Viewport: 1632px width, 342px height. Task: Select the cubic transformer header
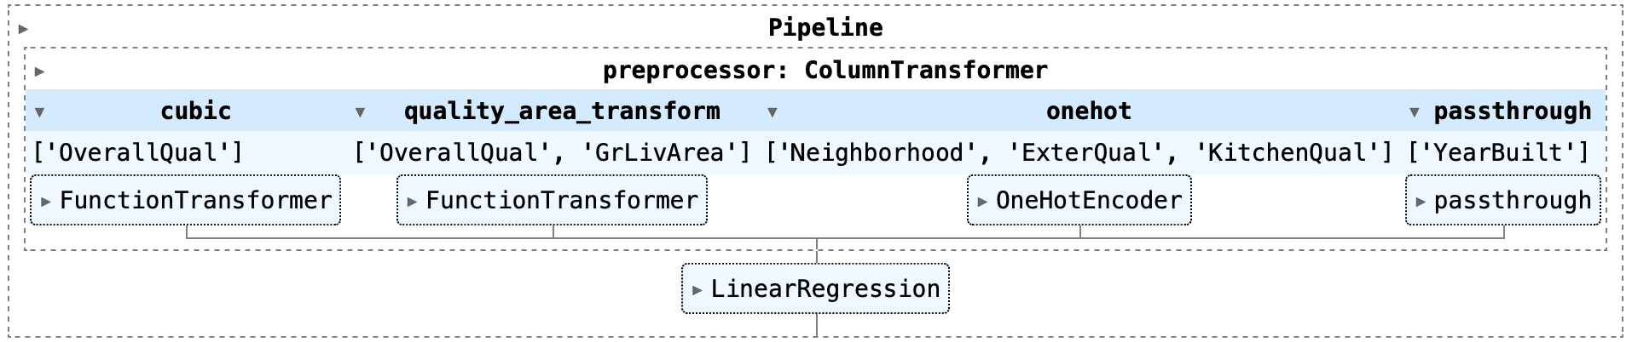[x=195, y=111]
